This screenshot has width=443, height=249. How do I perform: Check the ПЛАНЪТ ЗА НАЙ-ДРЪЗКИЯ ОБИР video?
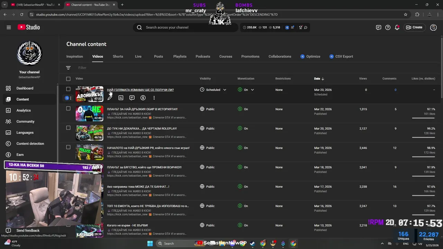point(68,109)
